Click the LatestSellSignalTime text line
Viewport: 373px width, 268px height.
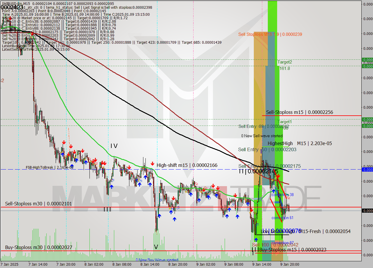[36, 49]
